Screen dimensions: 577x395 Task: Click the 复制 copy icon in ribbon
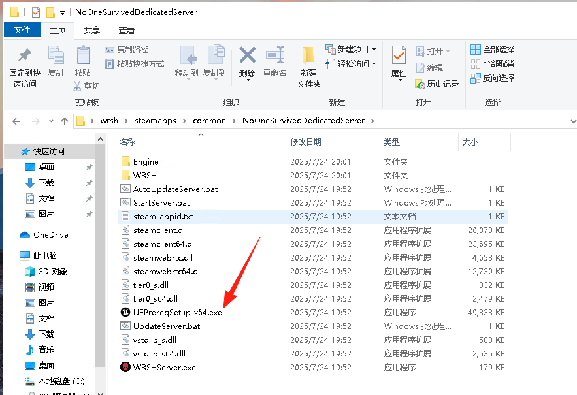point(56,55)
